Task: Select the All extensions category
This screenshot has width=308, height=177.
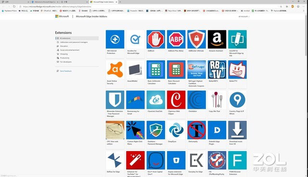Action: 77,38
